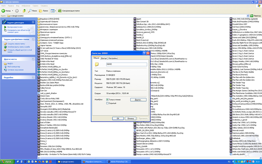Open the Favorites (Избранное) menu
262x164 pixels.
[25, 6]
